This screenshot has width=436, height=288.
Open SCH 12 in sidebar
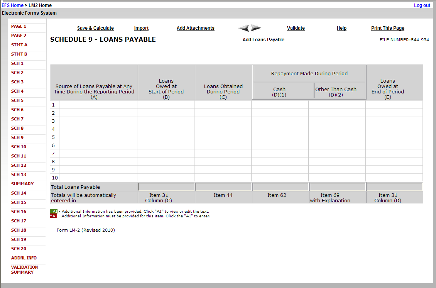point(19,165)
